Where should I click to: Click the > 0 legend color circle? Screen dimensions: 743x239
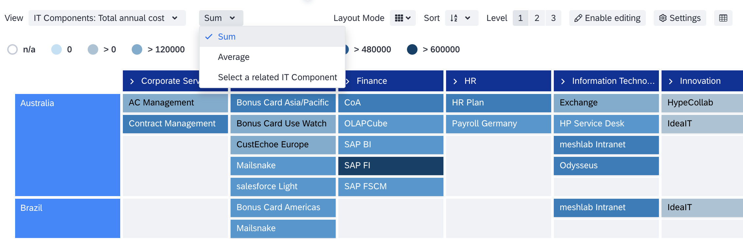pyautogui.click(x=93, y=49)
